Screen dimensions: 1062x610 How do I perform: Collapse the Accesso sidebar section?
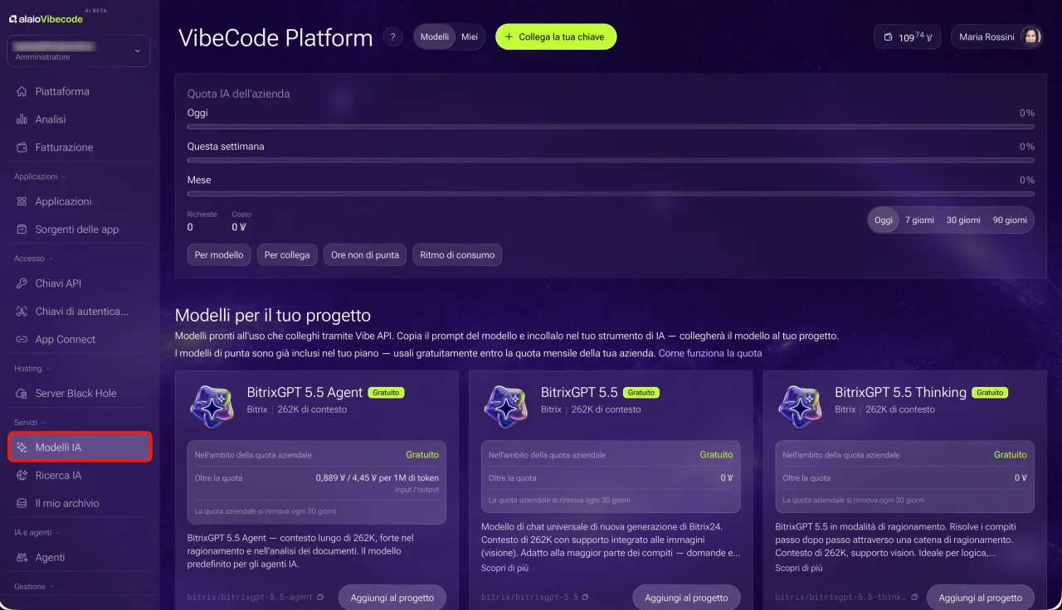[x=32, y=259]
